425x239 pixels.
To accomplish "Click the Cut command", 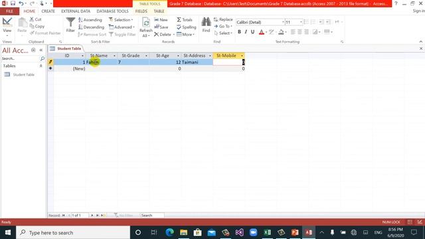I will pos(35,19).
